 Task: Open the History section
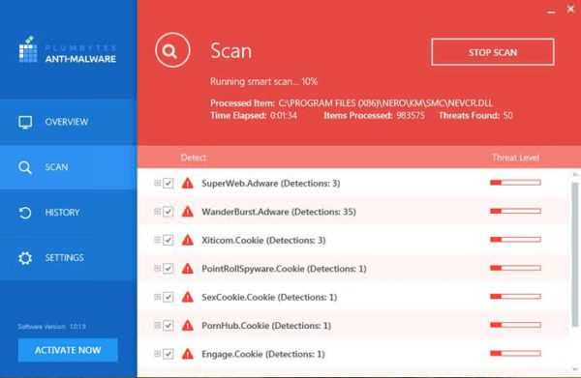point(69,213)
